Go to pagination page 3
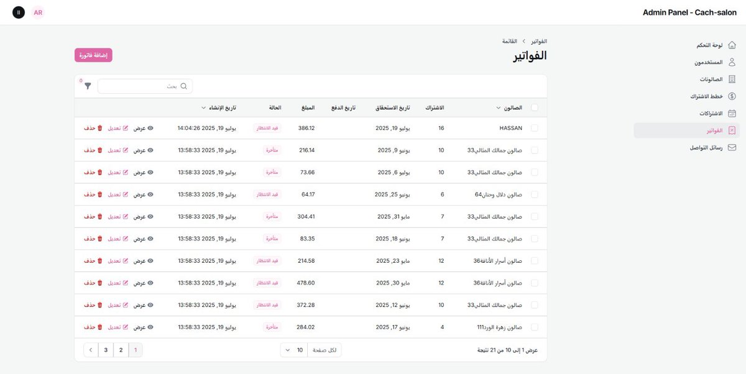Screen dimensions: 746x374 [106, 350]
